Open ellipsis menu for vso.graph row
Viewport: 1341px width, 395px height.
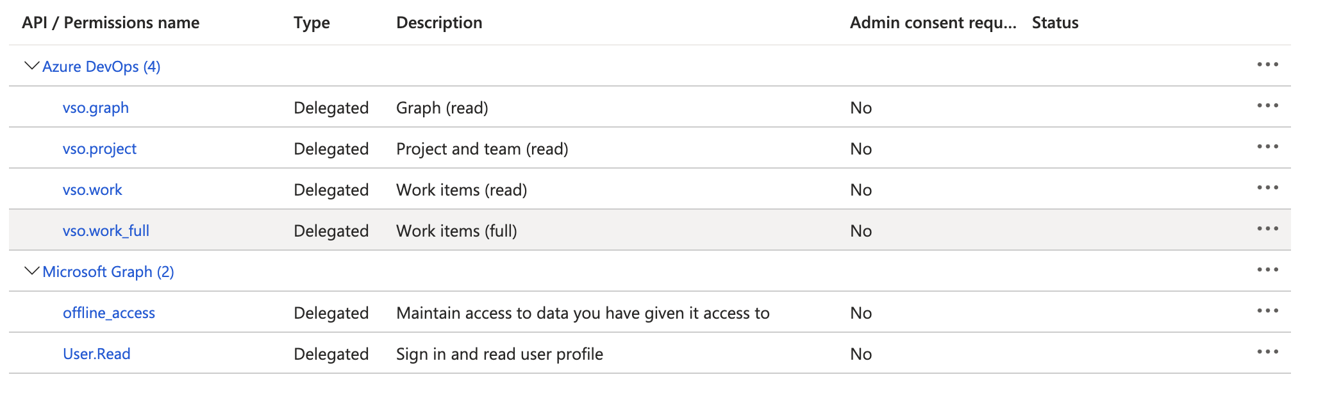(1267, 106)
